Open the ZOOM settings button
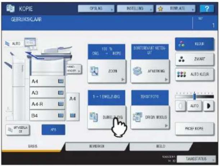This screenshot has width=219, height=166. point(107,71)
